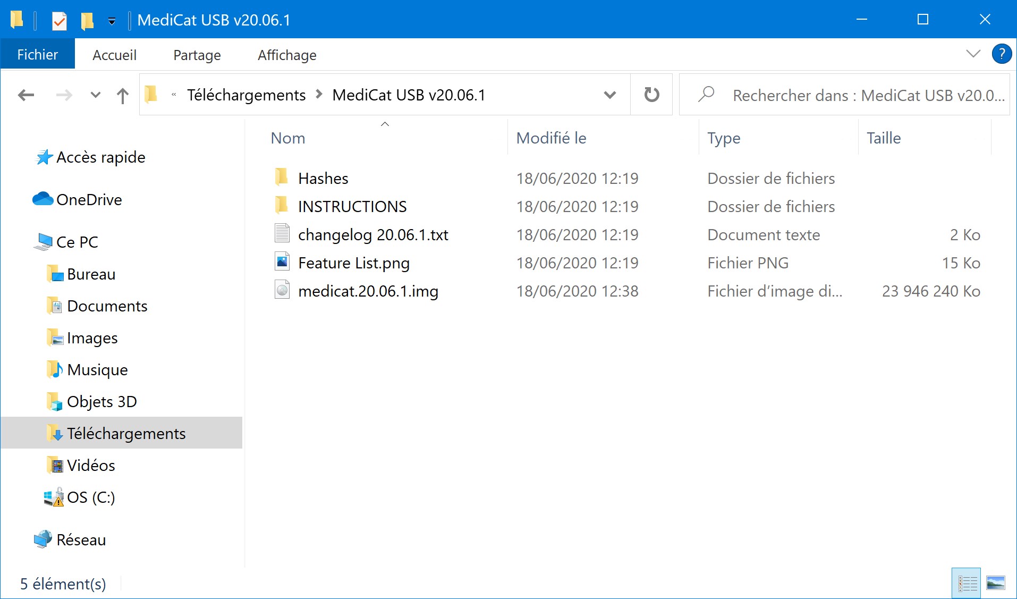Open OS (C:) drive in navigation pane
1017x599 pixels.
pos(91,497)
